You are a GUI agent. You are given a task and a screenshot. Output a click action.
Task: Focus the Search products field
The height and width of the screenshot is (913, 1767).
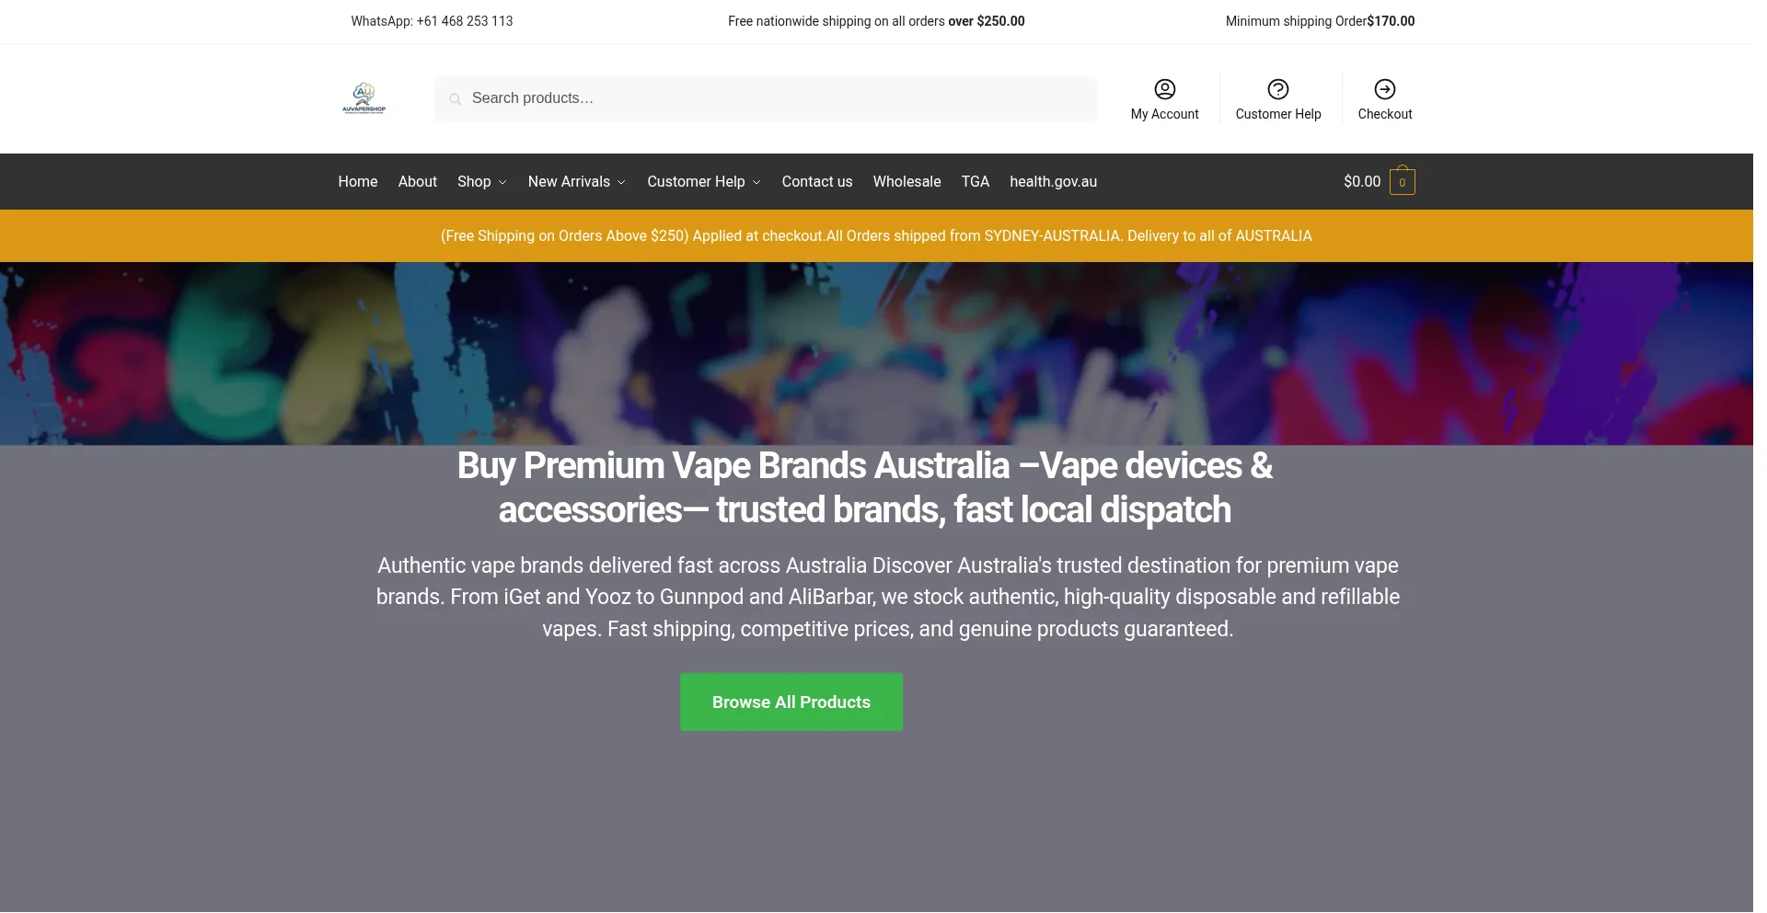click(766, 98)
